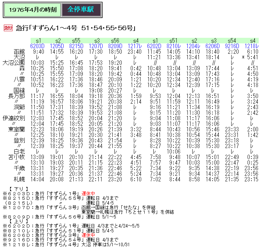
Task: Click station name 洞爺
Action: [19, 107]
